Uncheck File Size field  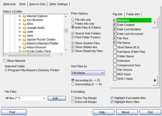tap(115, 38)
